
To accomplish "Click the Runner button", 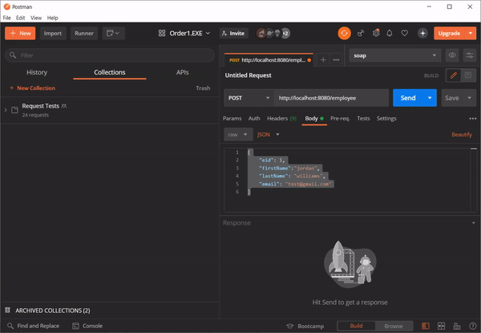I will tap(84, 33).
